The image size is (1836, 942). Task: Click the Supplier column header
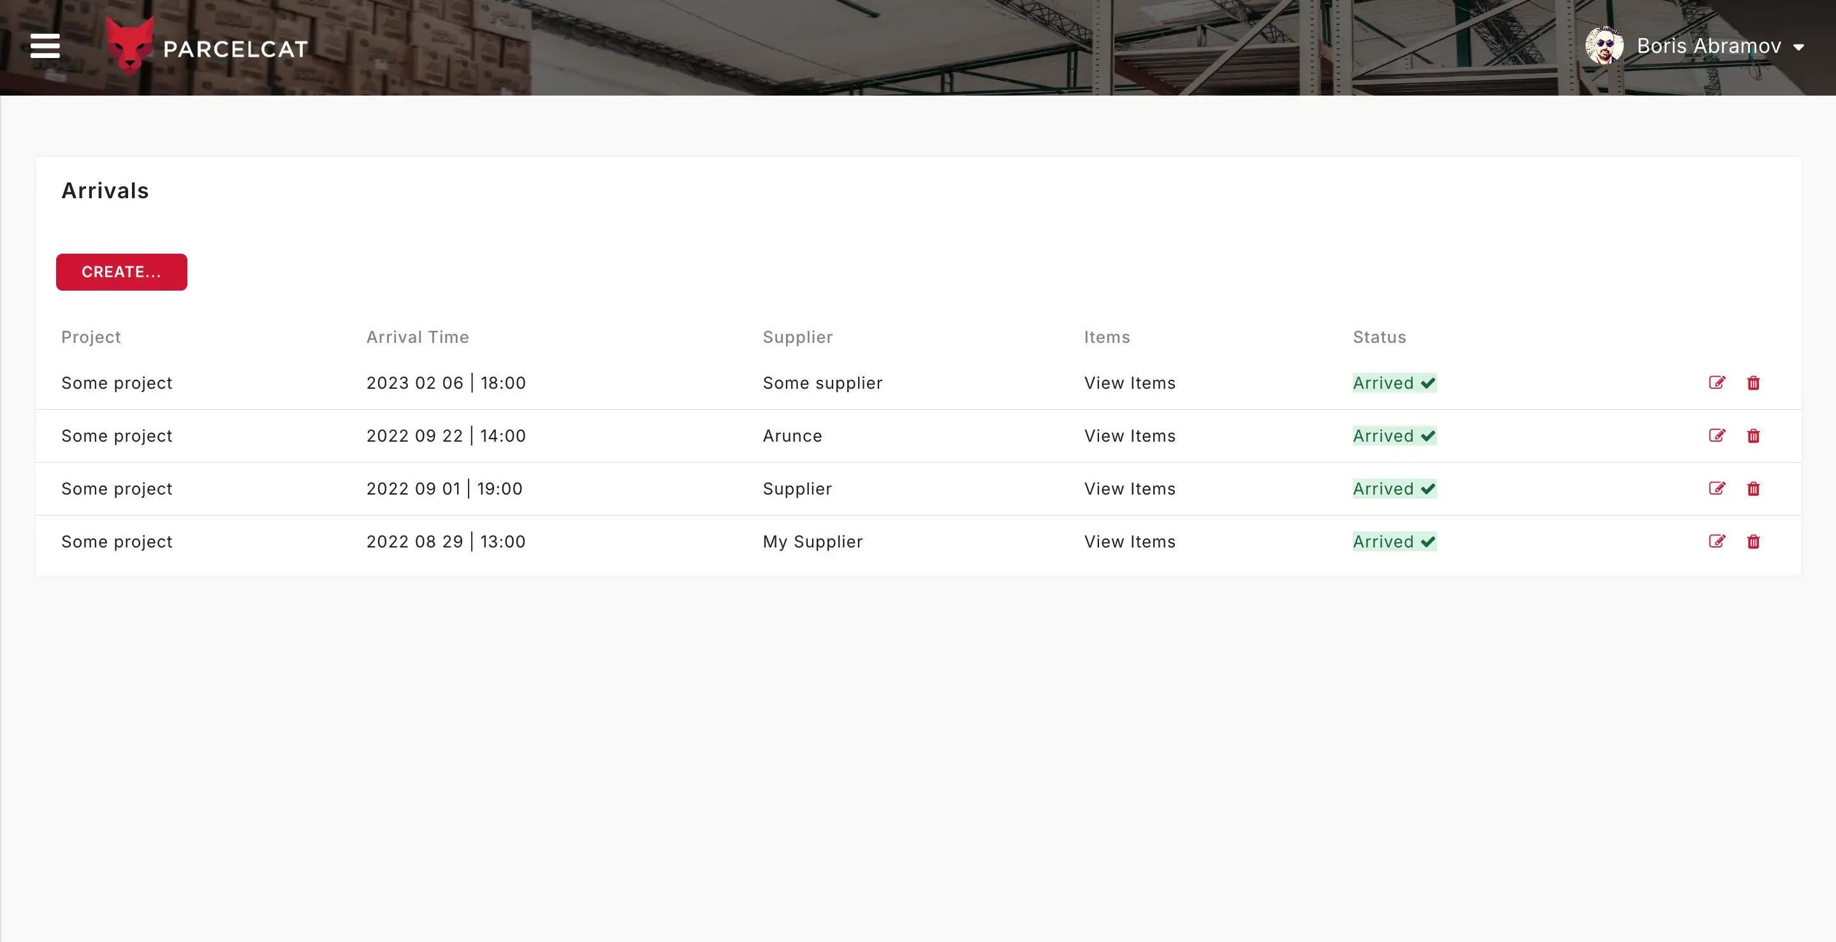click(798, 337)
